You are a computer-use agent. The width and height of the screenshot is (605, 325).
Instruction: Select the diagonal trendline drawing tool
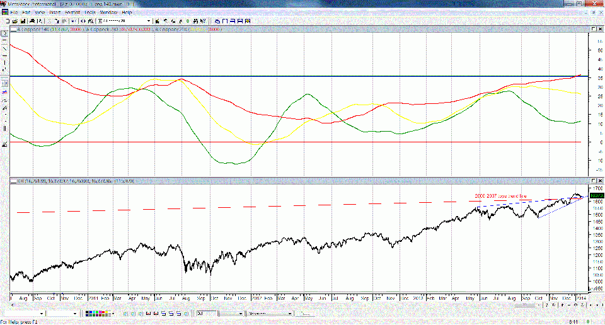pyautogui.click(x=5, y=48)
